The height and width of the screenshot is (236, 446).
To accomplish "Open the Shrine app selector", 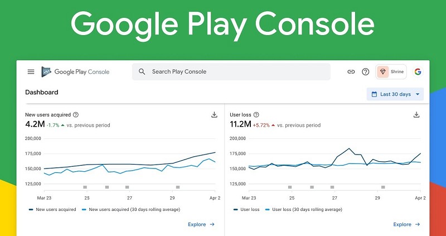I will [391, 71].
